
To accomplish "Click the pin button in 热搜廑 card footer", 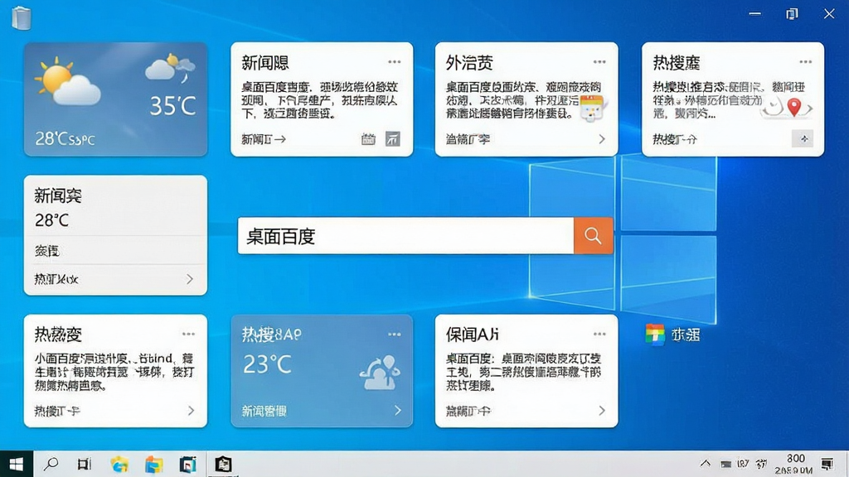I will [x=803, y=139].
